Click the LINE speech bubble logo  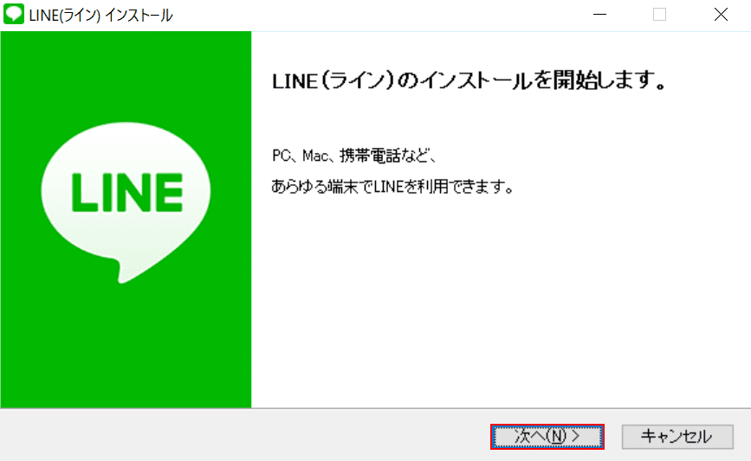coord(126,202)
